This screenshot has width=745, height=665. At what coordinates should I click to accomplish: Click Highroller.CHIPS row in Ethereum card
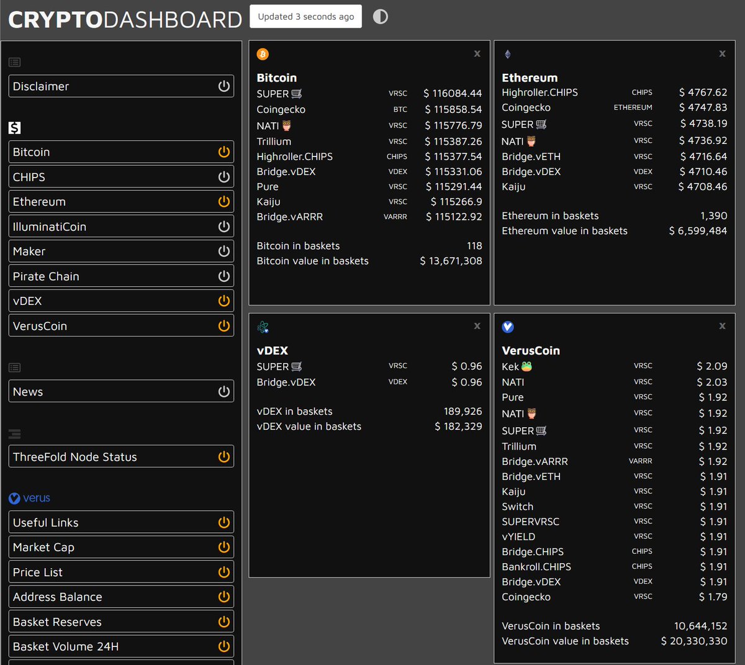615,93
